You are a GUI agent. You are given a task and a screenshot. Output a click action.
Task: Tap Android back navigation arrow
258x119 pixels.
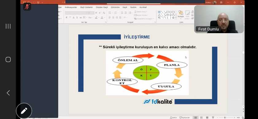8,93
